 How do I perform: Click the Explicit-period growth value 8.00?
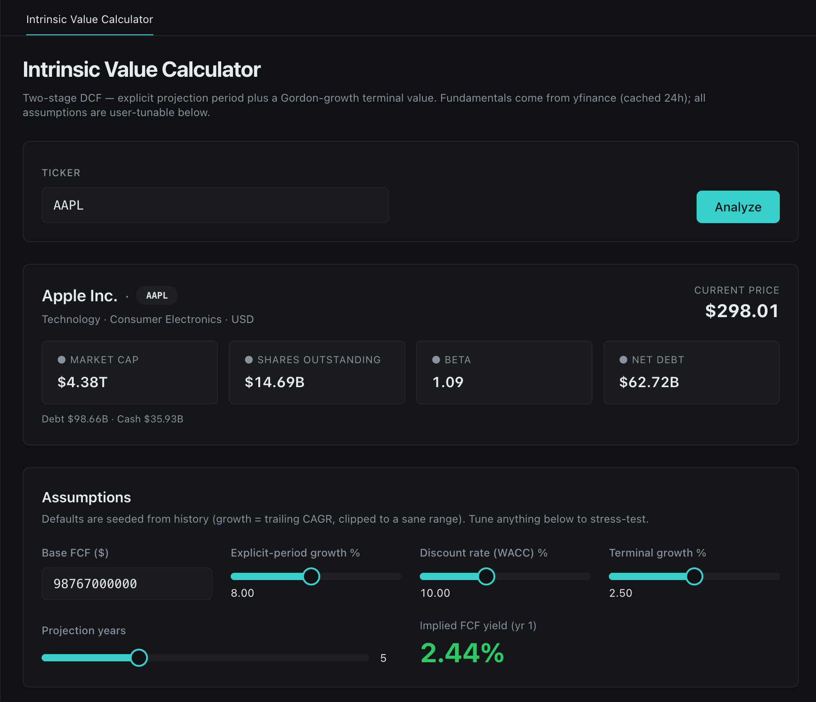pos(242,593)
